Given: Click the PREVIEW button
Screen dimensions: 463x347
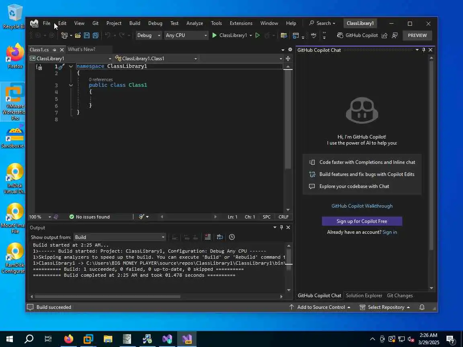Looking at the screenshot, I should tap(417, 35).
